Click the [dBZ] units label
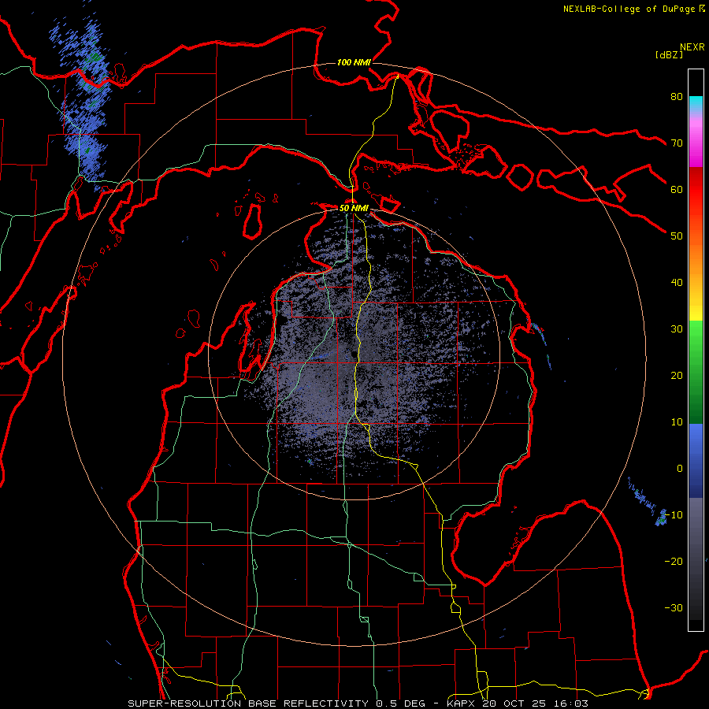Viewport: 709px width, 709px height. click(x=669, y=55)
